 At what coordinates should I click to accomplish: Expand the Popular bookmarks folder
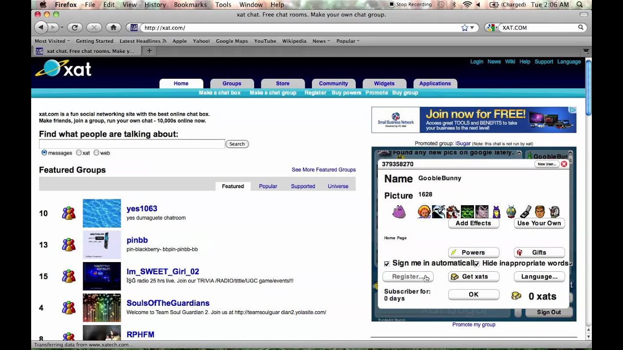tap(348, 41)
